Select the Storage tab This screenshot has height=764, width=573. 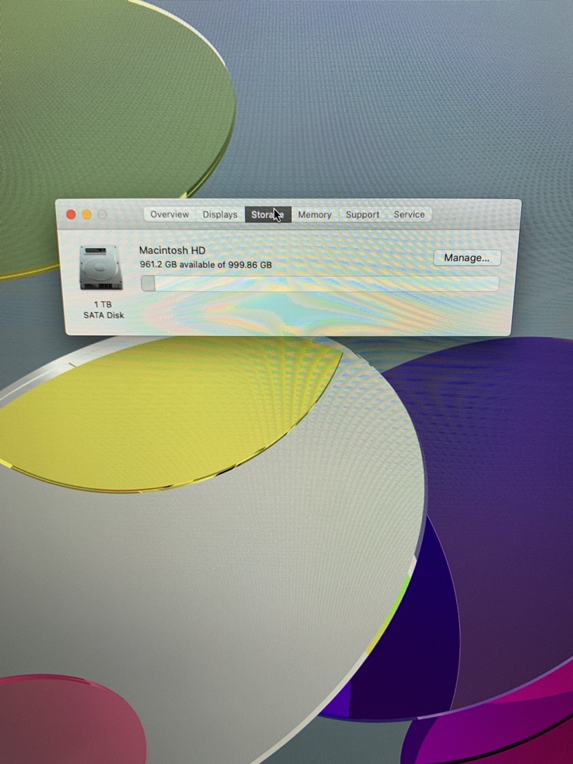tap(268, 215)
